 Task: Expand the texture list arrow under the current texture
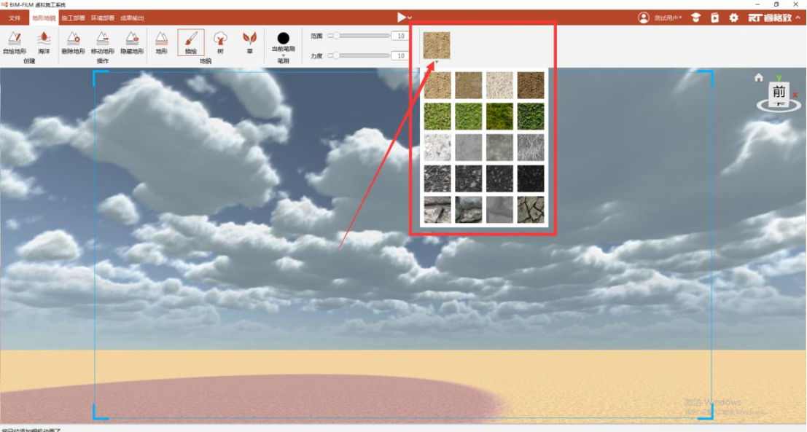(x=437, y=62)
